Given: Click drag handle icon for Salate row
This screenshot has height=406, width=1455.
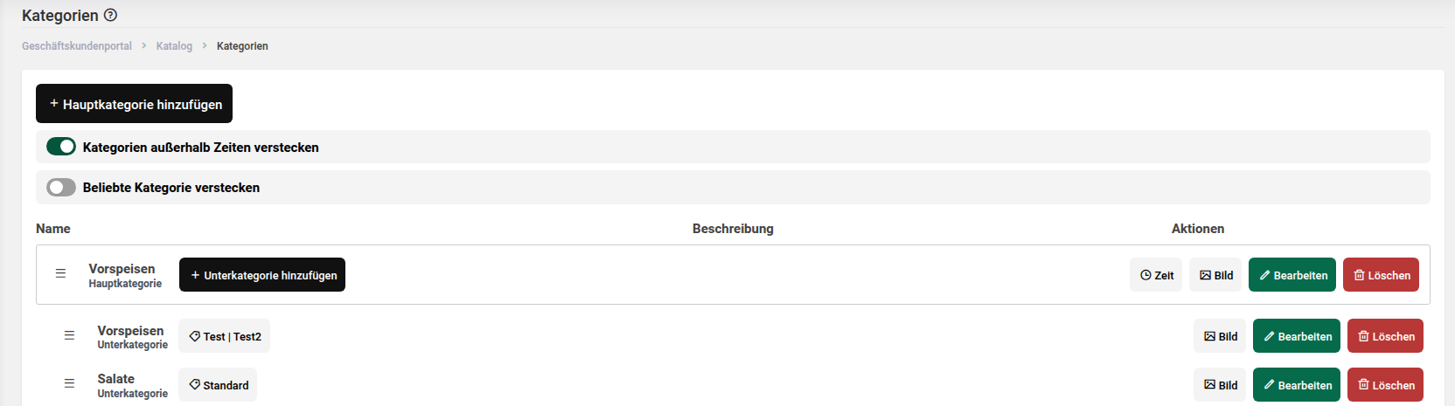Looking at the screenshot, I should pyautogui.click(x=69, y=383).
